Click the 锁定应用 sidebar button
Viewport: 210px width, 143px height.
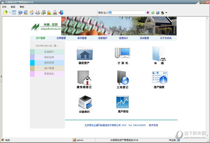tap(47, 57)
